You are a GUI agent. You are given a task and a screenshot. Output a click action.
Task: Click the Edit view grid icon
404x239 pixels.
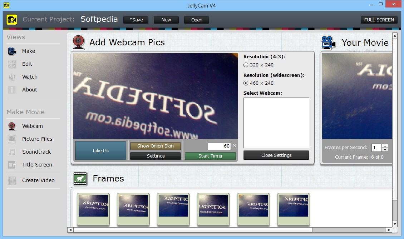12,64
